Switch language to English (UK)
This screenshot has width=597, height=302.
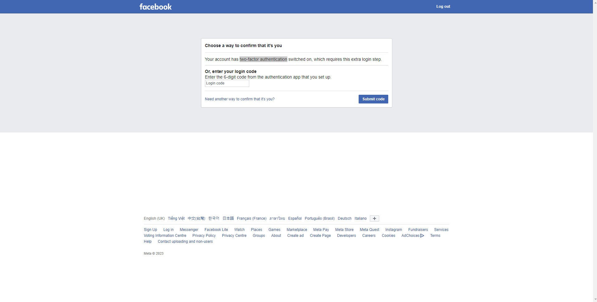154,218
